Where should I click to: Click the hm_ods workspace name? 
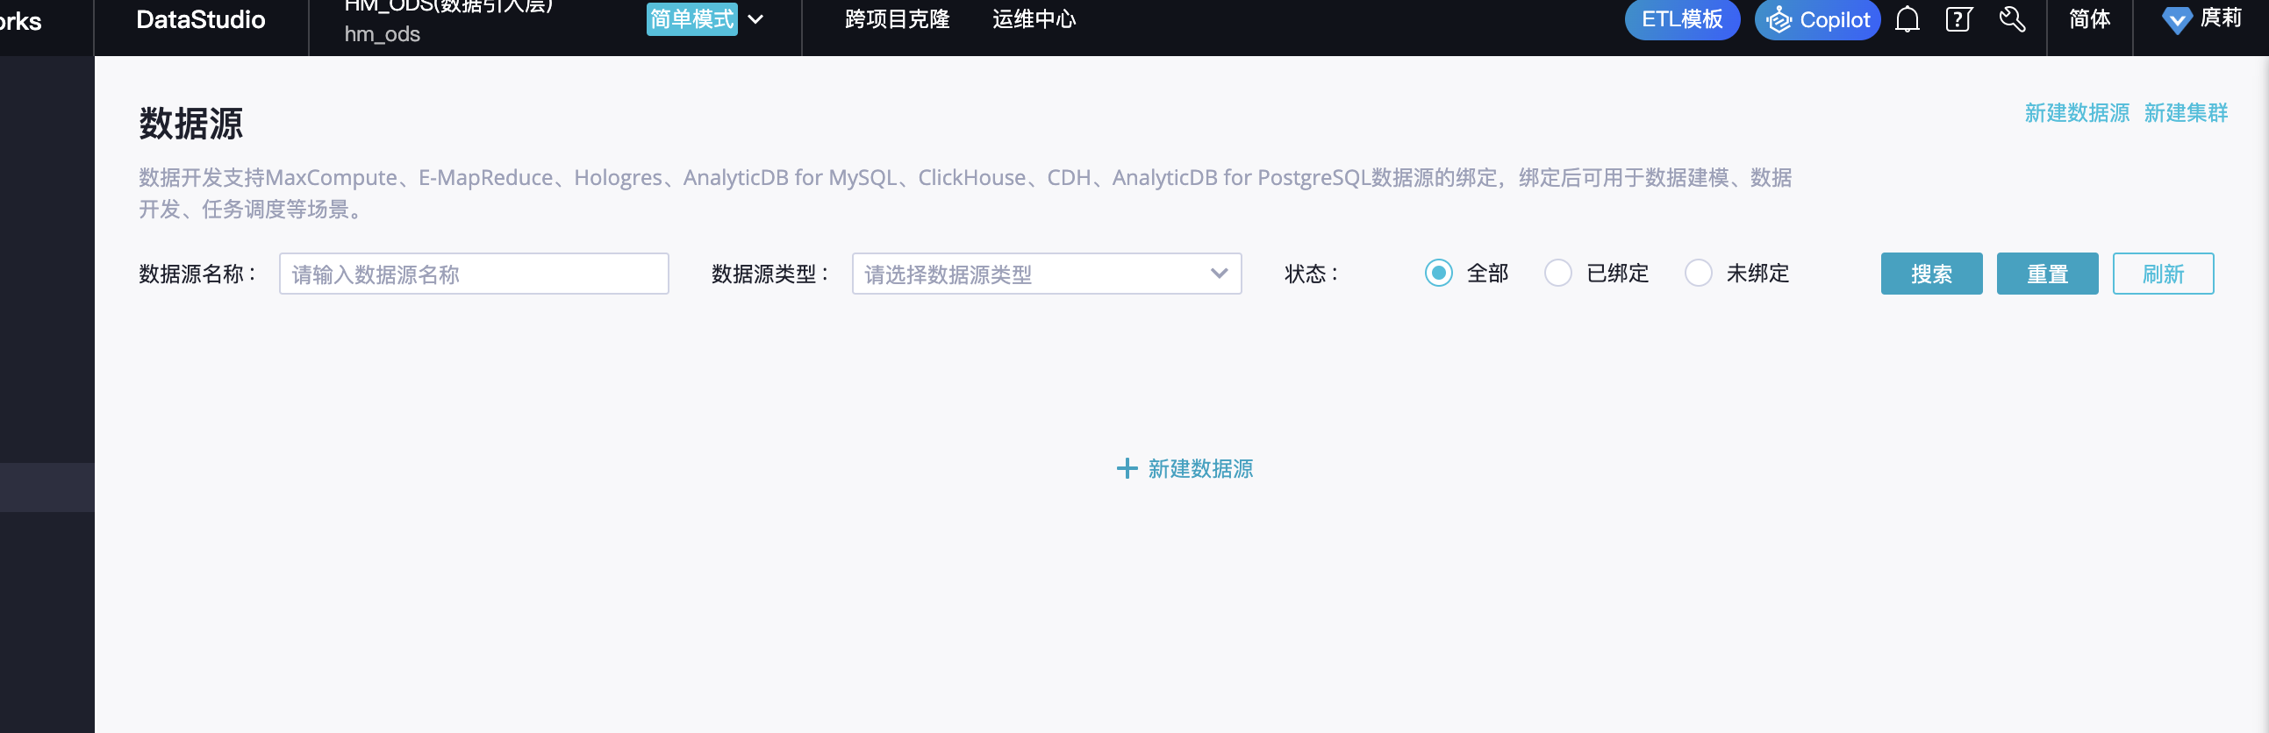coord(382,34)
